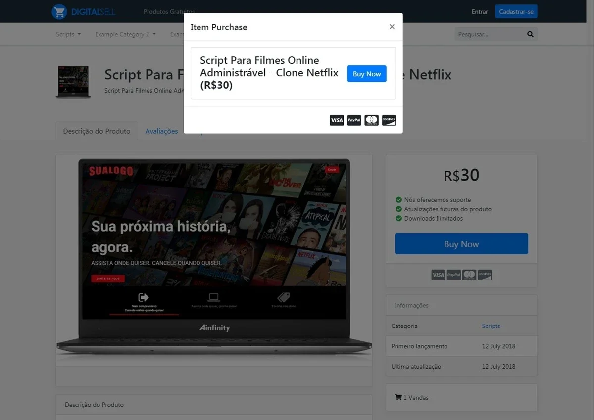Image resolution: width=594 pixels, height=420 pixels.
Task: Click the Categoria label
Action: click(404, 326)
